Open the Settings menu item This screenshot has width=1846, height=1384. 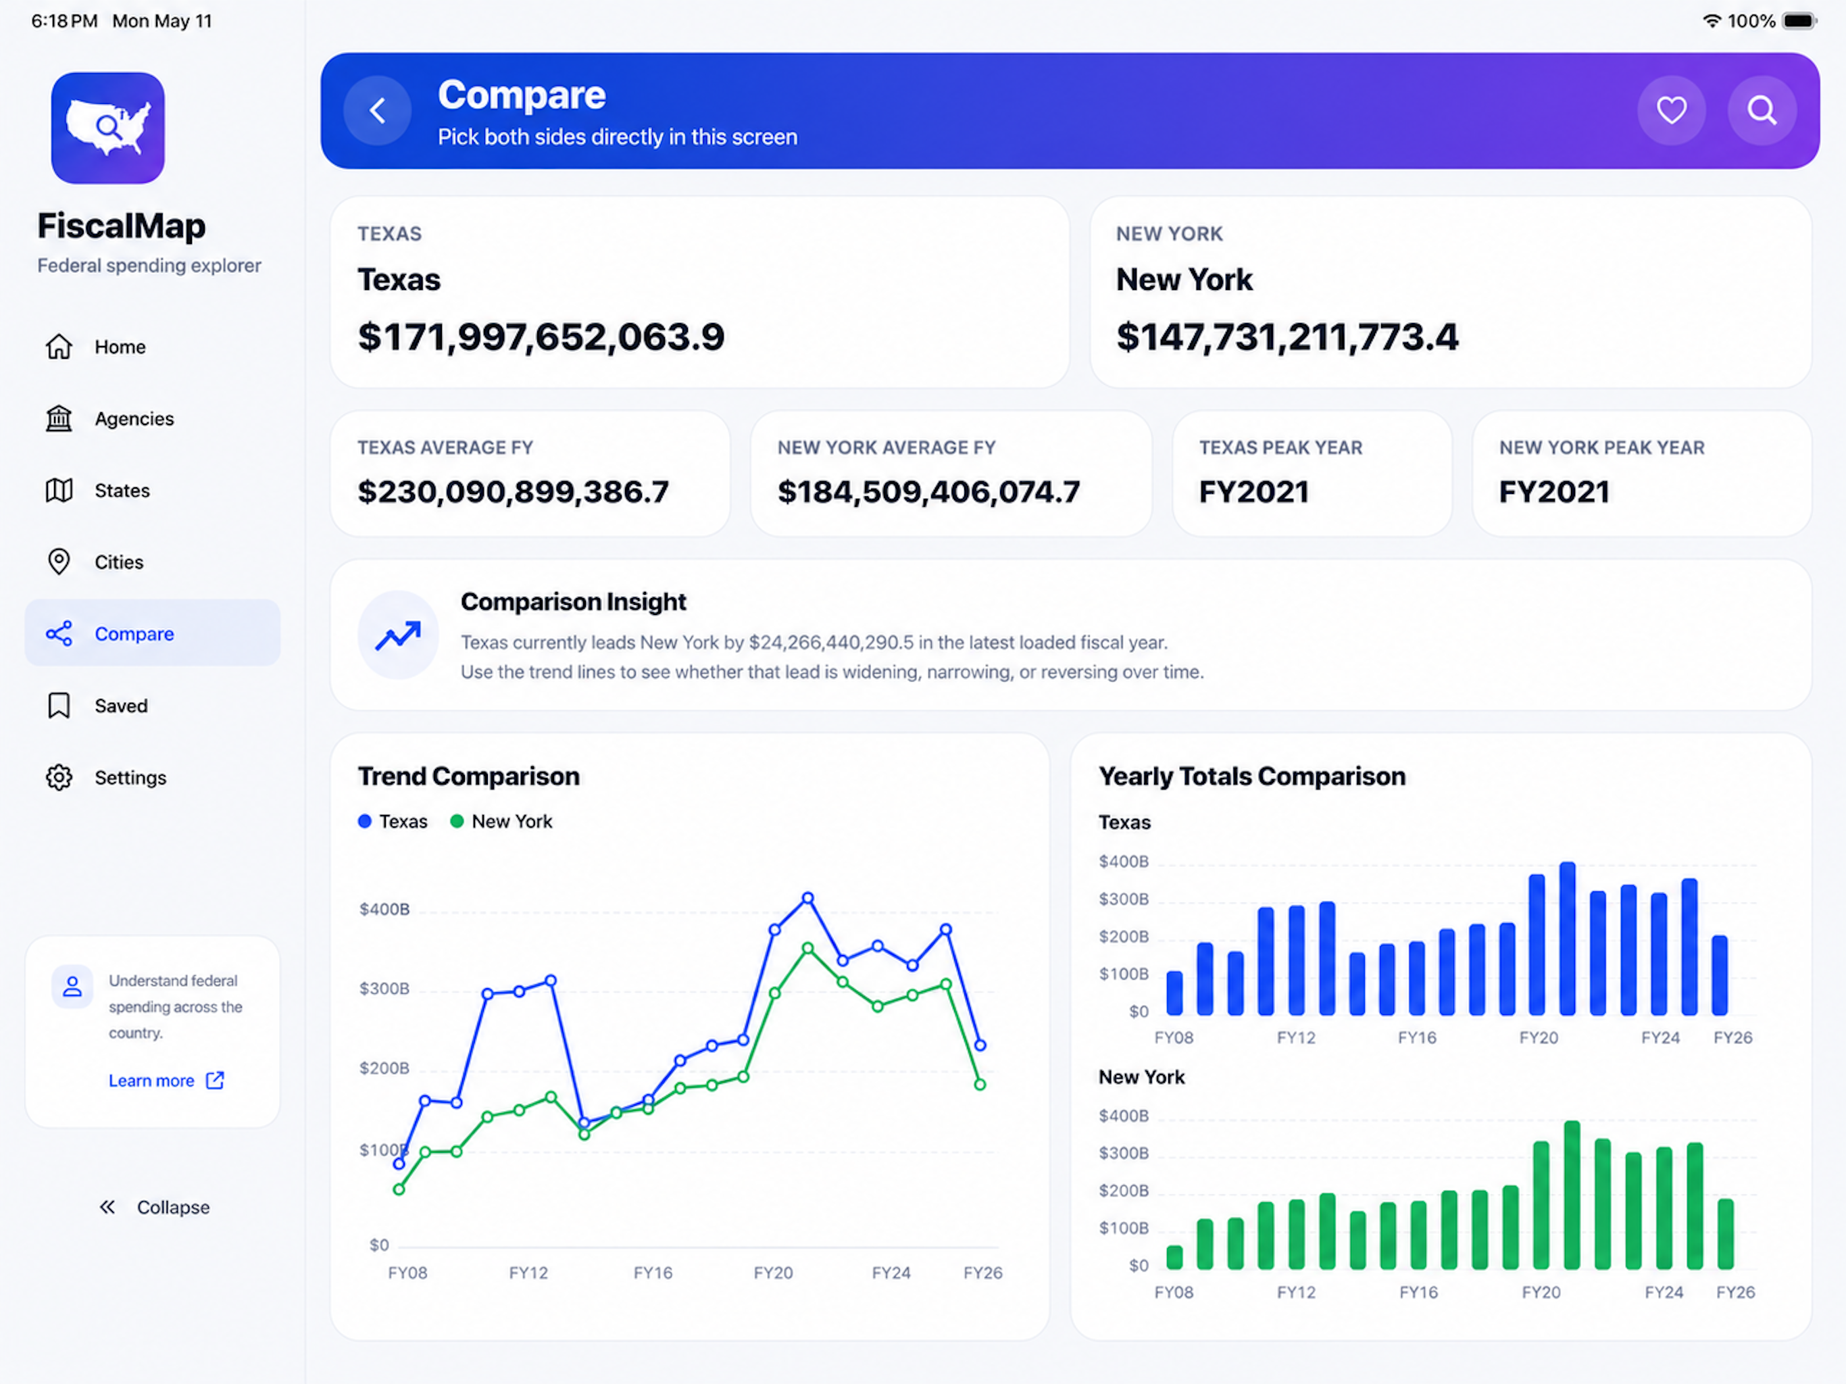tap(153, 777)
